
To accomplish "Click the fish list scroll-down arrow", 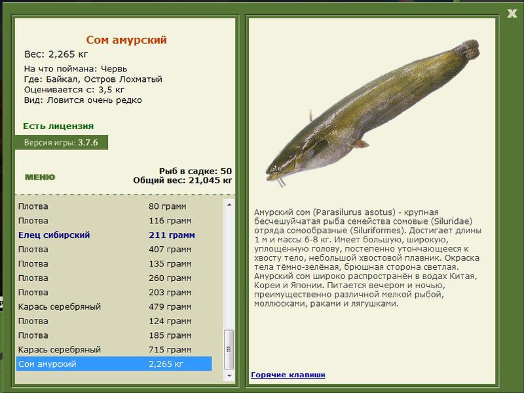I will (229, 375).
